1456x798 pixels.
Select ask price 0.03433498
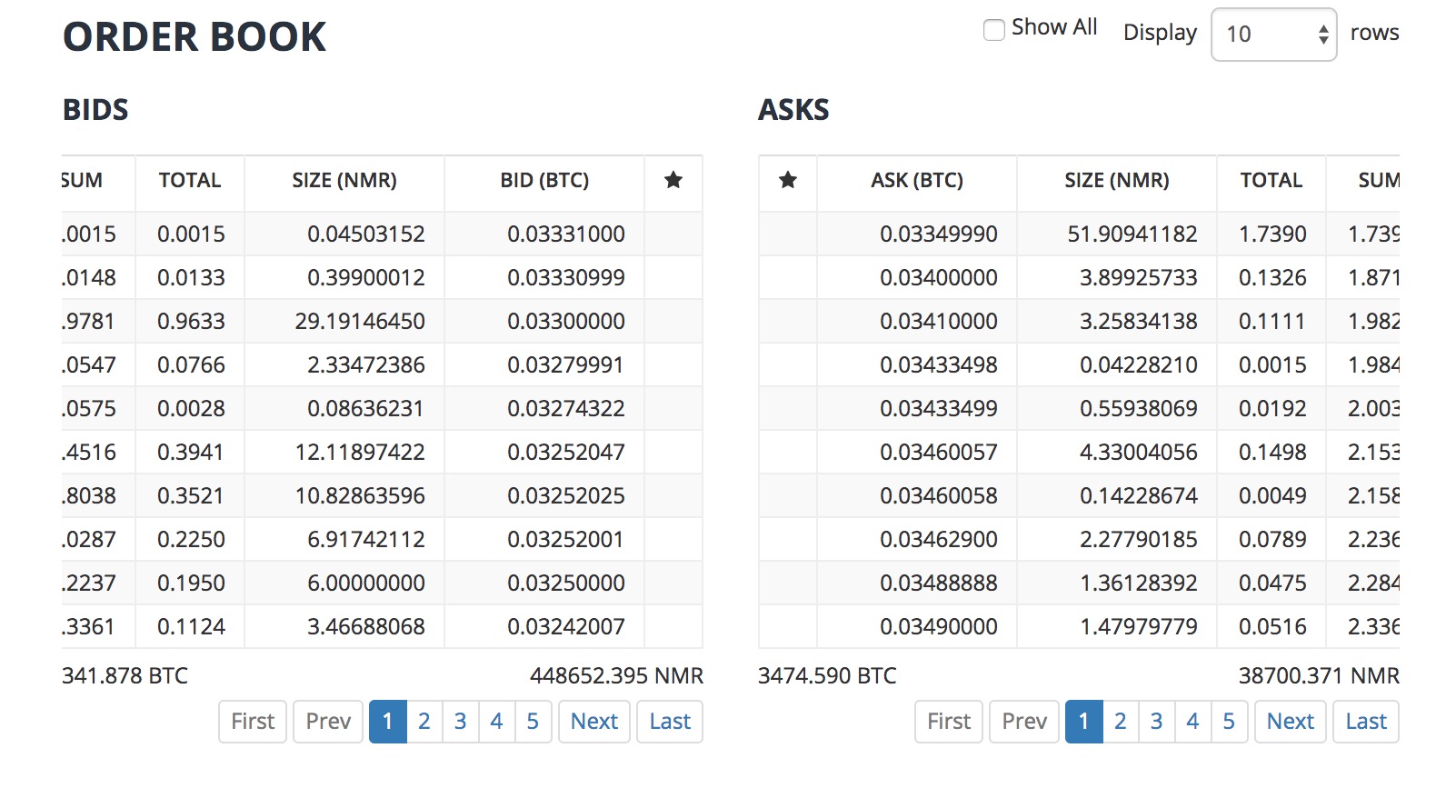[939, 365]
